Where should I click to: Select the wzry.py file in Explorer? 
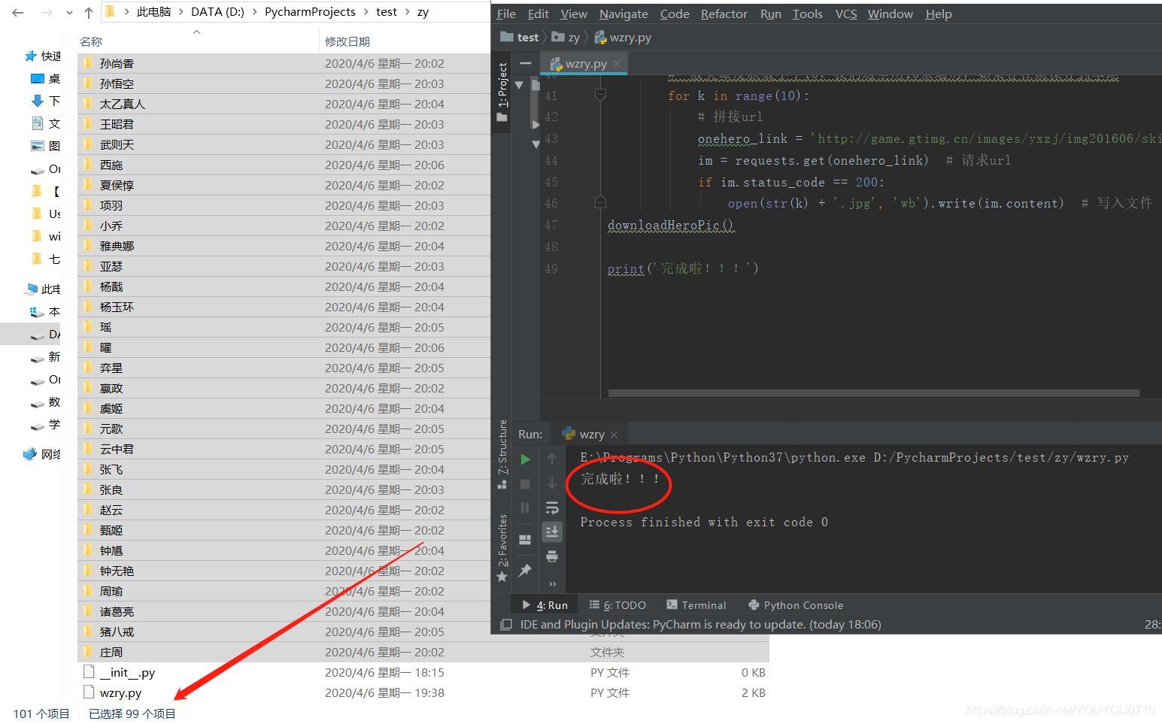(x=120, y=692)
